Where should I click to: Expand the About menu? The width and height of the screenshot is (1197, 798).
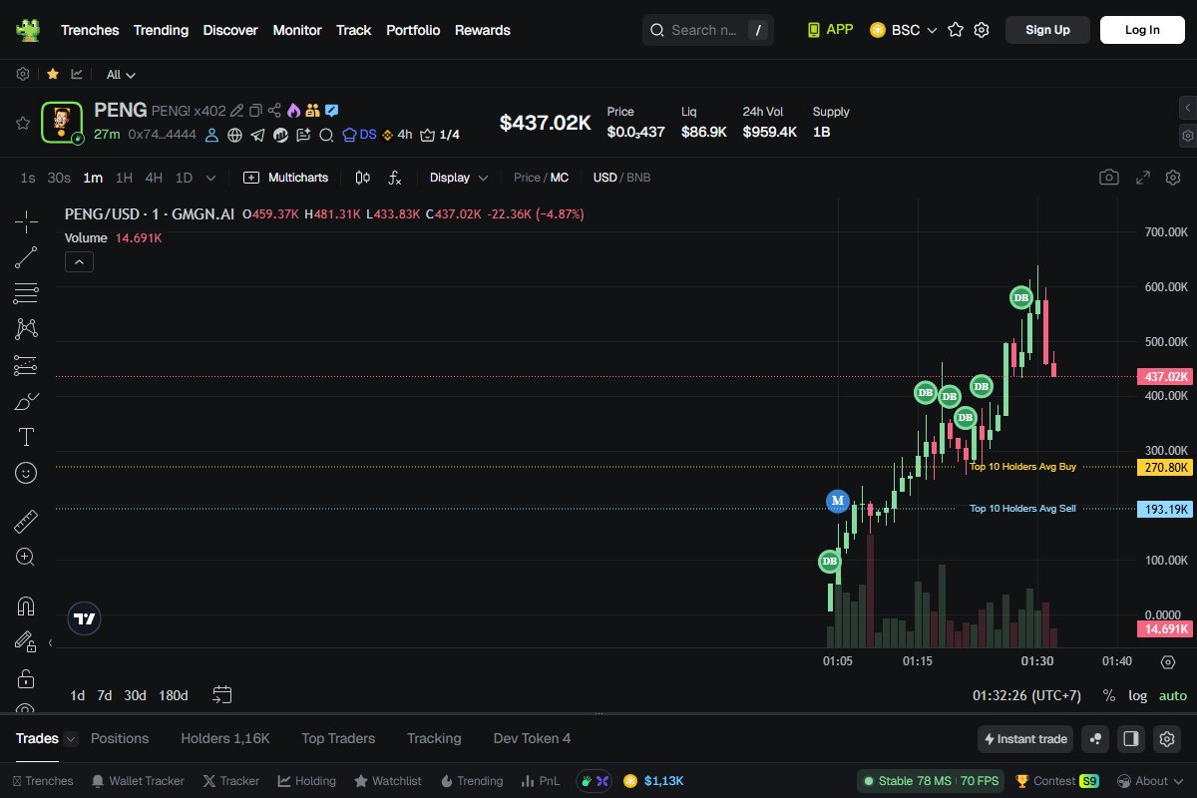pos(1150,781)
